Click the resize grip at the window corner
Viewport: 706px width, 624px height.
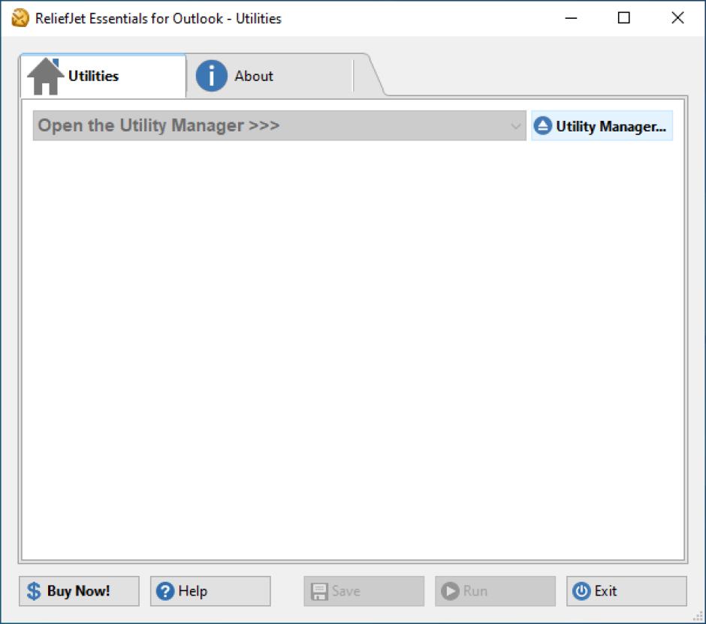coord(698,616)
